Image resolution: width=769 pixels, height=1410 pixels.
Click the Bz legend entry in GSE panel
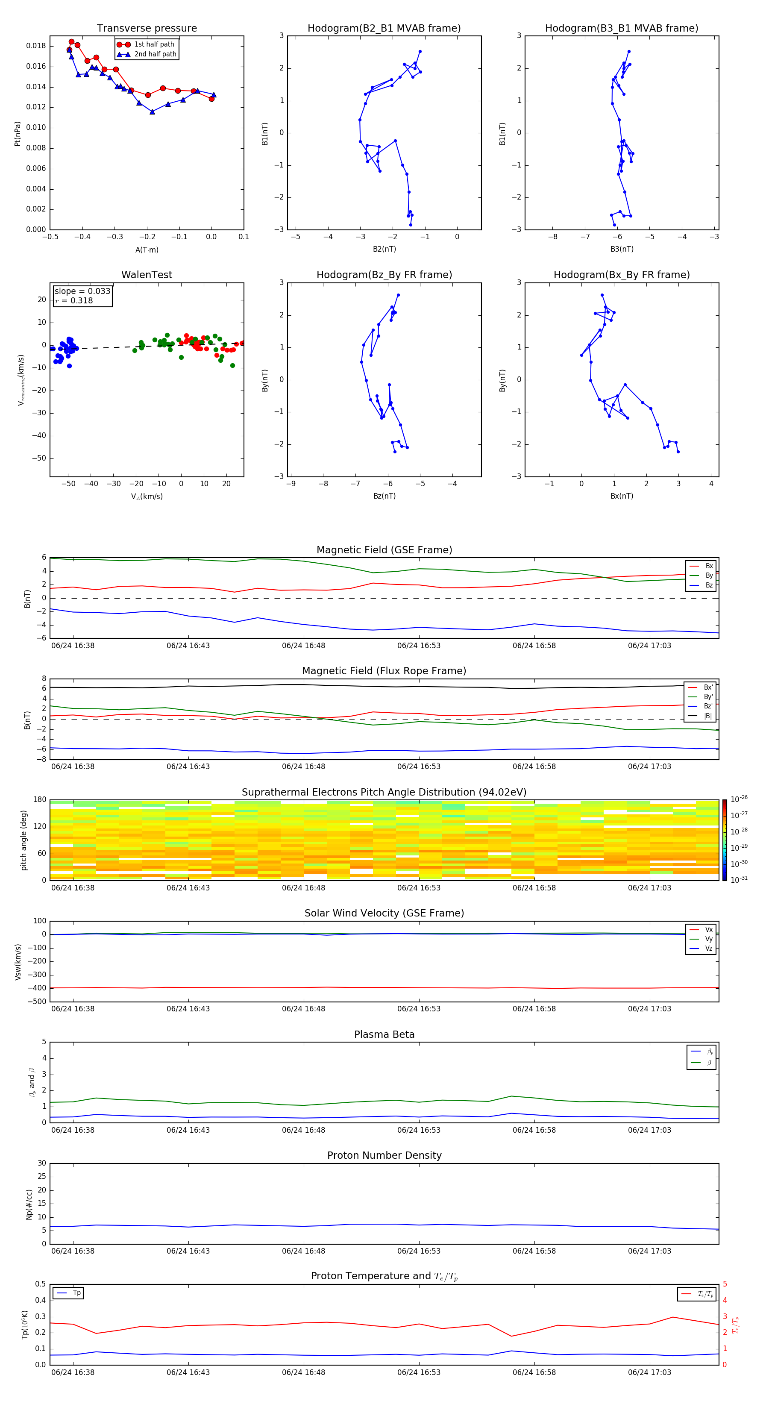coord(701,585)
